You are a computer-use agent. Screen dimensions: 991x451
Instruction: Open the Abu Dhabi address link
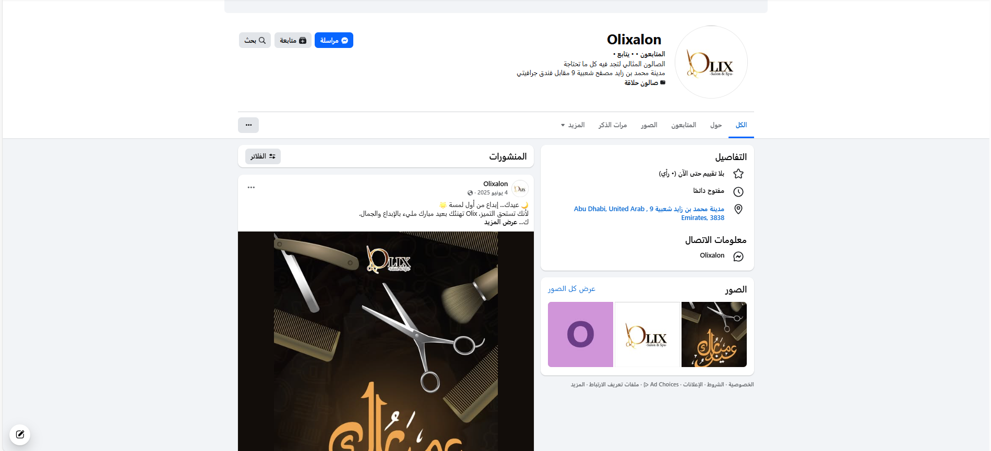[x=649, y=213]
